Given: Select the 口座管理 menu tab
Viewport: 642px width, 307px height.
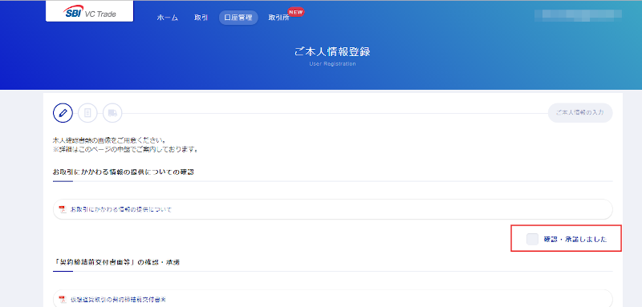Looking at the screenshot, I should click(238, 18).
